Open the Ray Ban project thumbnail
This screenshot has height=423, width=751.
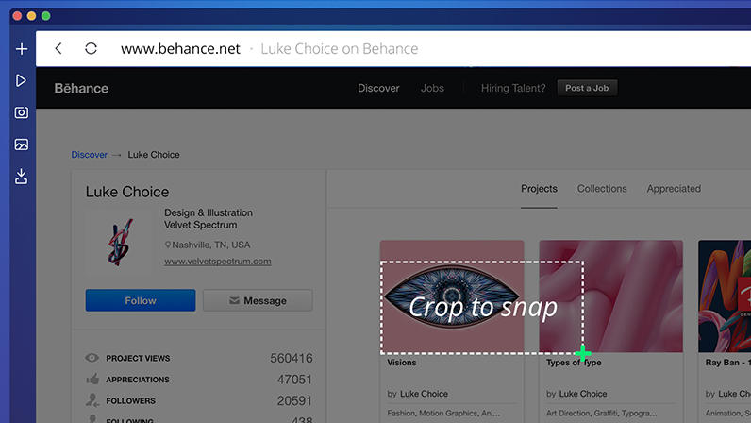tap(724, 296)
